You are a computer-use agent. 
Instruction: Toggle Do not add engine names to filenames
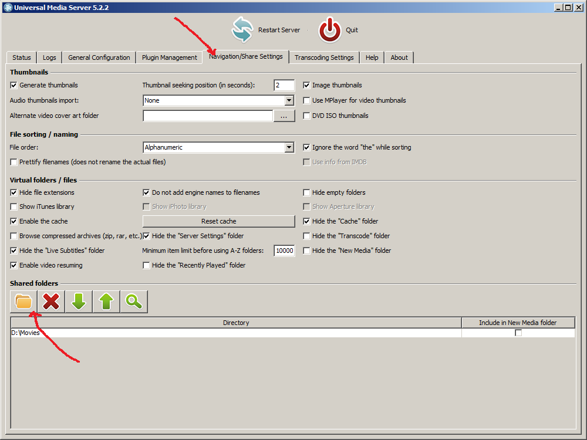(x=146, y=192)
